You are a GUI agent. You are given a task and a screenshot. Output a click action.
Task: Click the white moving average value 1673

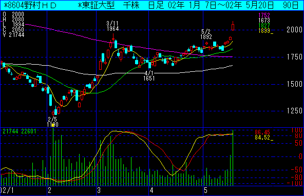(264, 21)
